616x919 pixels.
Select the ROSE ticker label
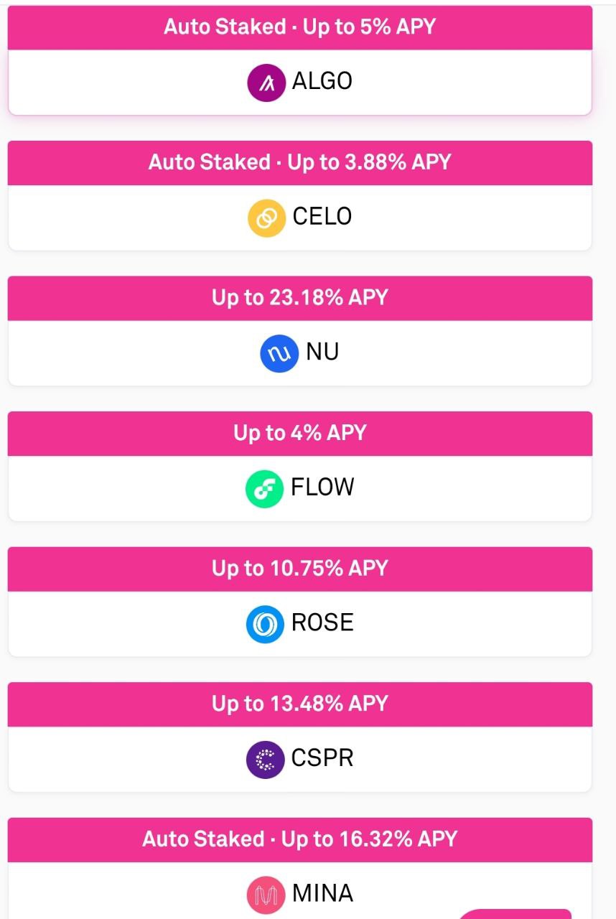322,622
